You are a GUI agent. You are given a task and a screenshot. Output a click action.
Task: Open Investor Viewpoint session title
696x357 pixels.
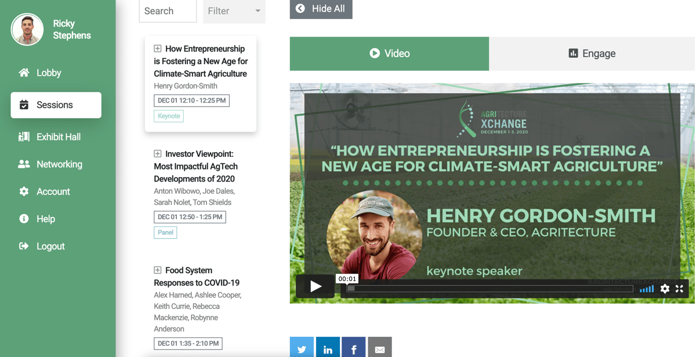[x=196, y=167]
